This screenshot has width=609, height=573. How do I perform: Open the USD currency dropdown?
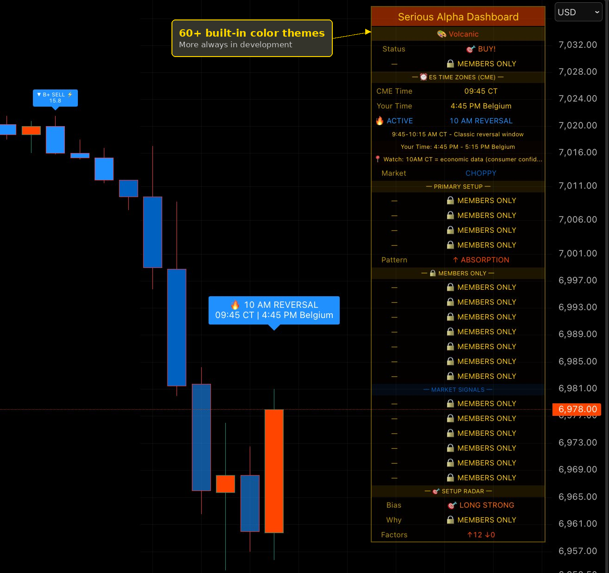[578, 12]
